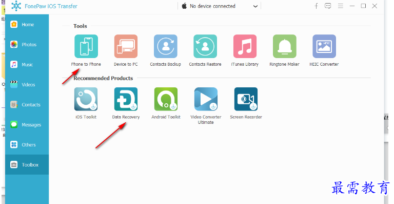394x204 pixels.
Task: Open the Contacts Backup tool
Action: pos(165,46)
